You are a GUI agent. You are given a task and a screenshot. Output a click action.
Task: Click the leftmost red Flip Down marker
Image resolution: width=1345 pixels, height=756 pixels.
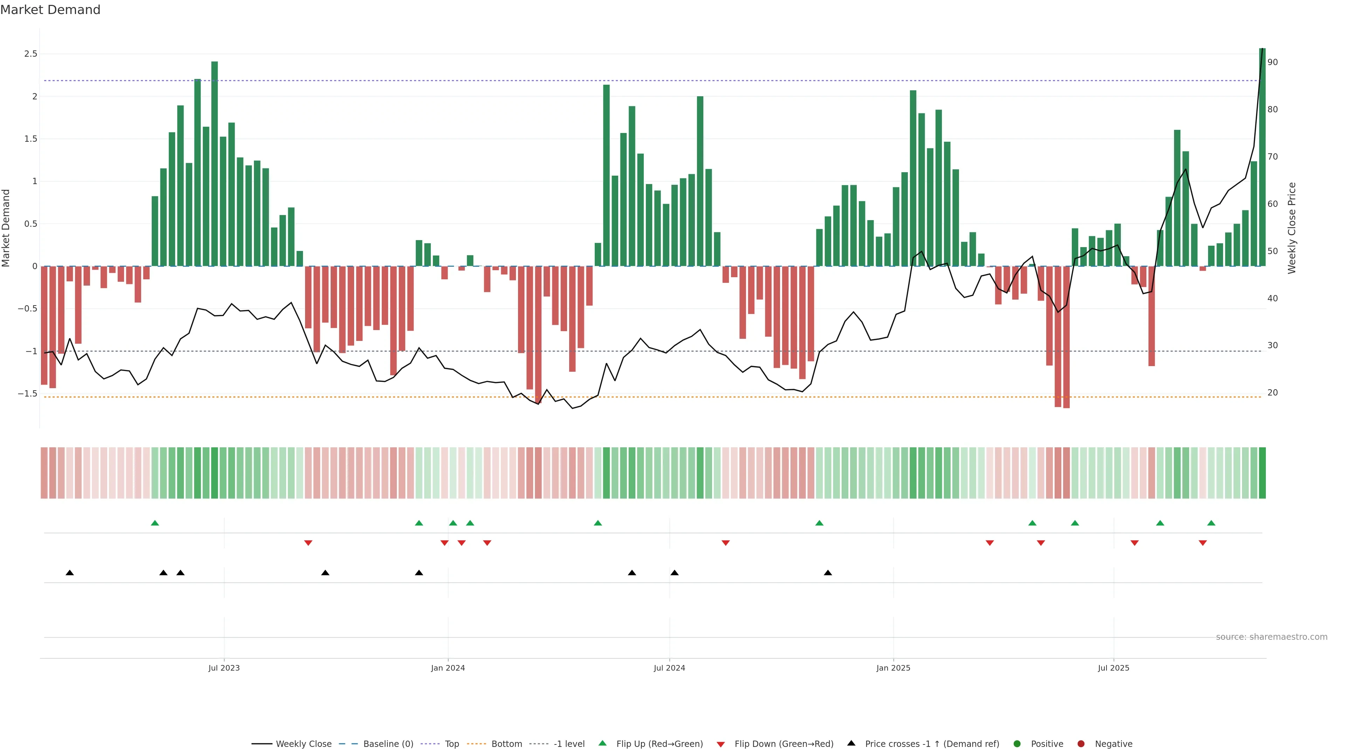308,543
